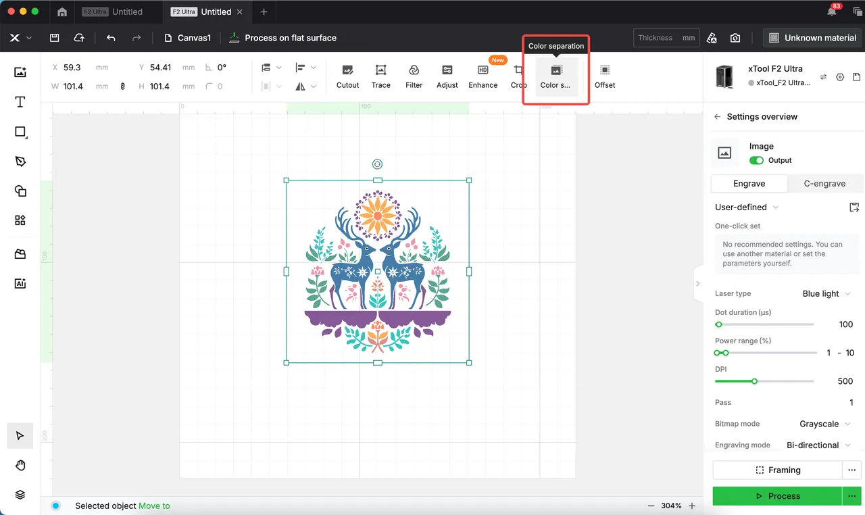The height and width of the screenshot is (515, 865).
Task: Click the Thickness input field
Action: pos(666,38)
